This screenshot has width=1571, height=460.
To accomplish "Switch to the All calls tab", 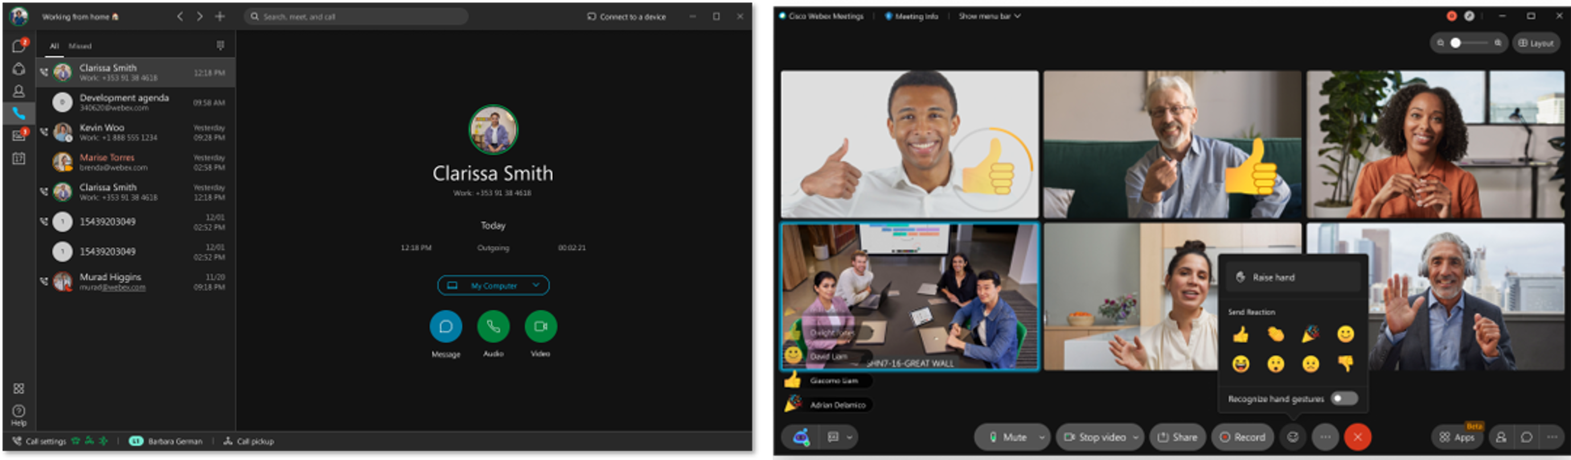I will pos(54,45).
